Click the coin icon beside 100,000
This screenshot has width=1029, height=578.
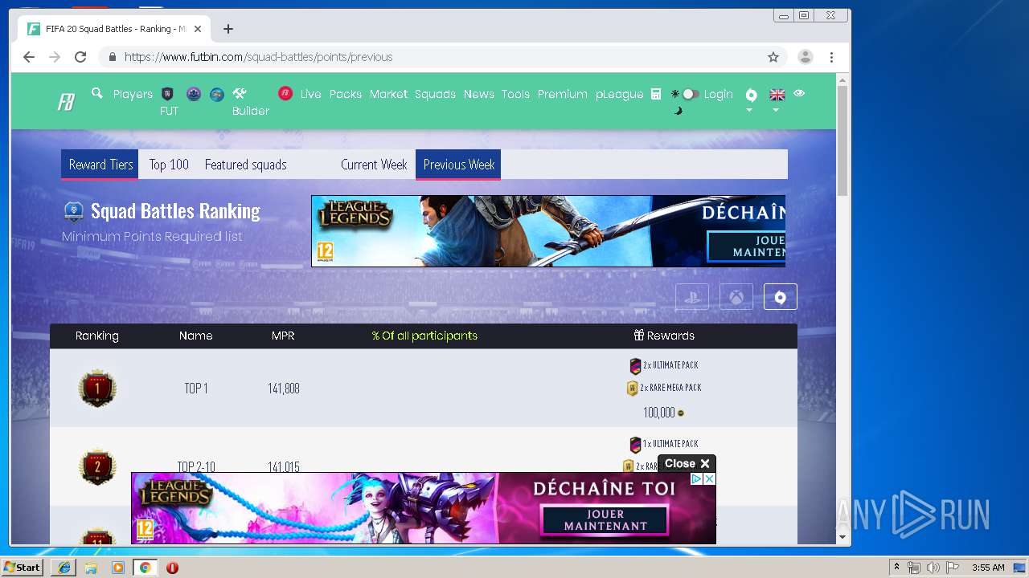click(681, 413)
